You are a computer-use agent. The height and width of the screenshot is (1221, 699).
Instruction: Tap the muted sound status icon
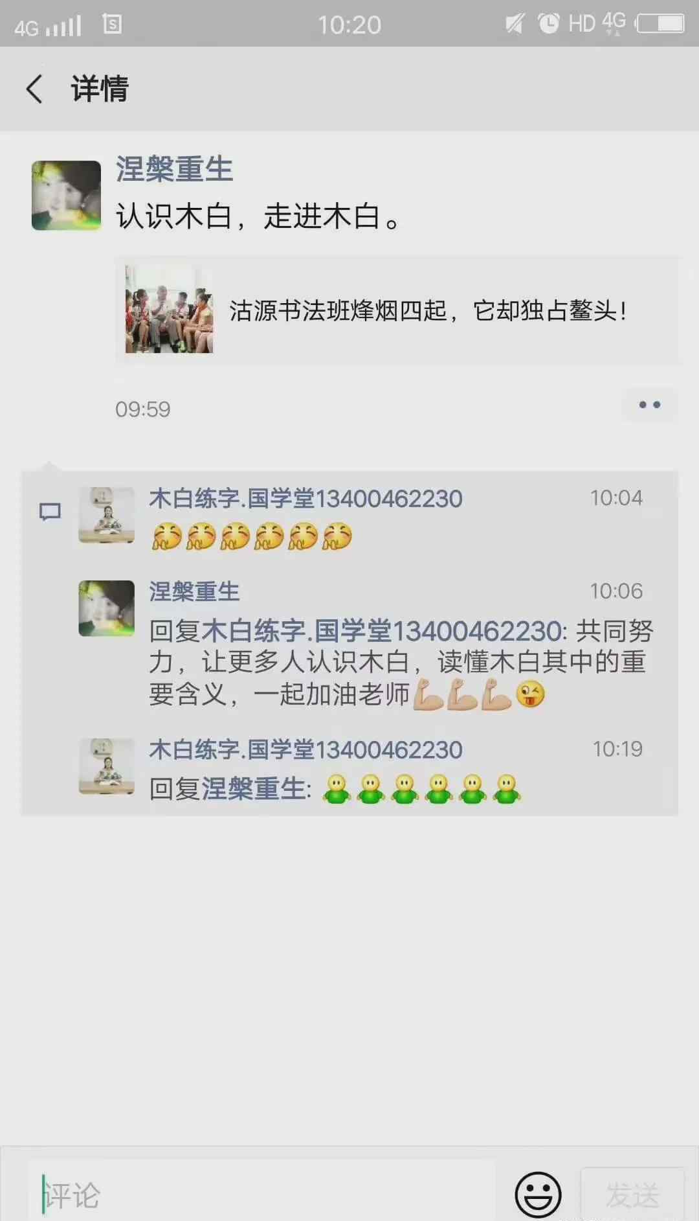tap(515, 24)
